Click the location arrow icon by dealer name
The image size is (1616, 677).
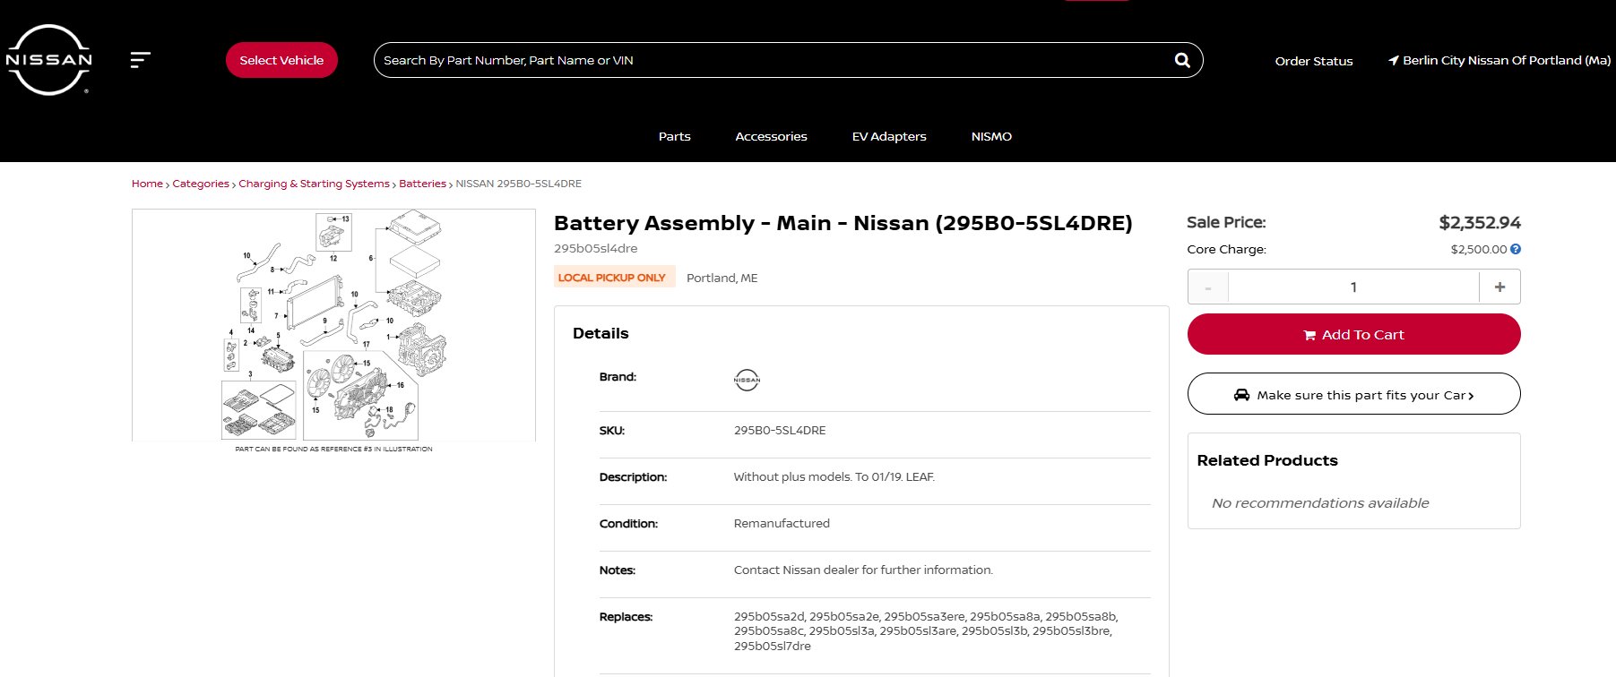(x=1393, y=60)
